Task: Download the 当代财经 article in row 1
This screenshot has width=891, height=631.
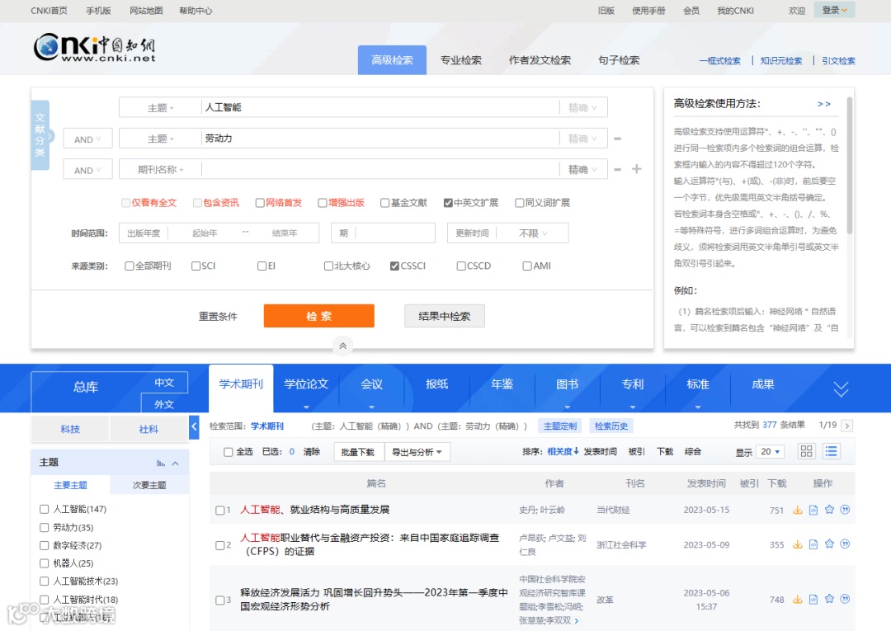Action: click(x=797, y=510)
